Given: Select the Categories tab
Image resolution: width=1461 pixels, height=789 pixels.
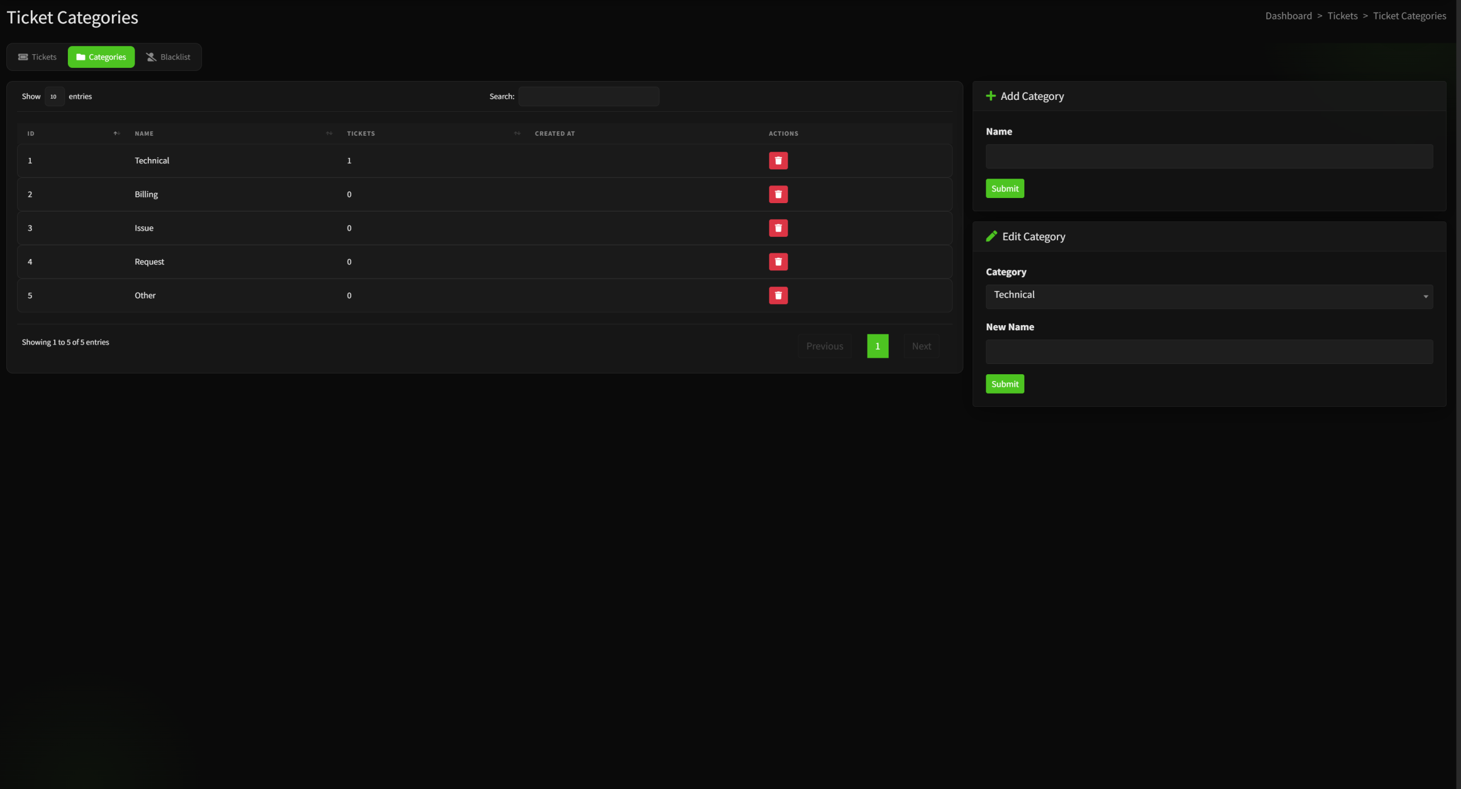Looking at the screenshot, I should 101,57.
